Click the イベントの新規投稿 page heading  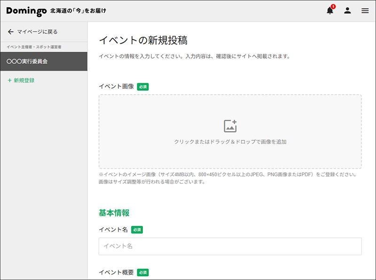[x=143, y=40]
